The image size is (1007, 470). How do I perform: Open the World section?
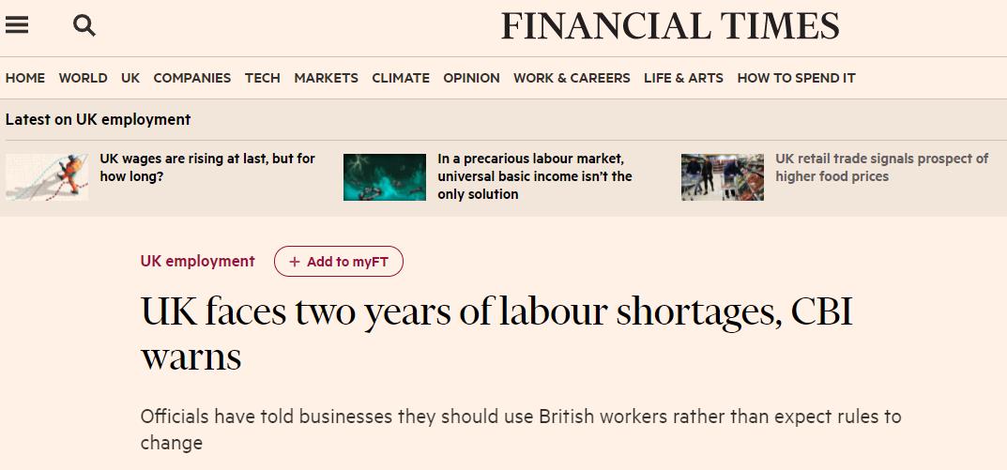83,78
